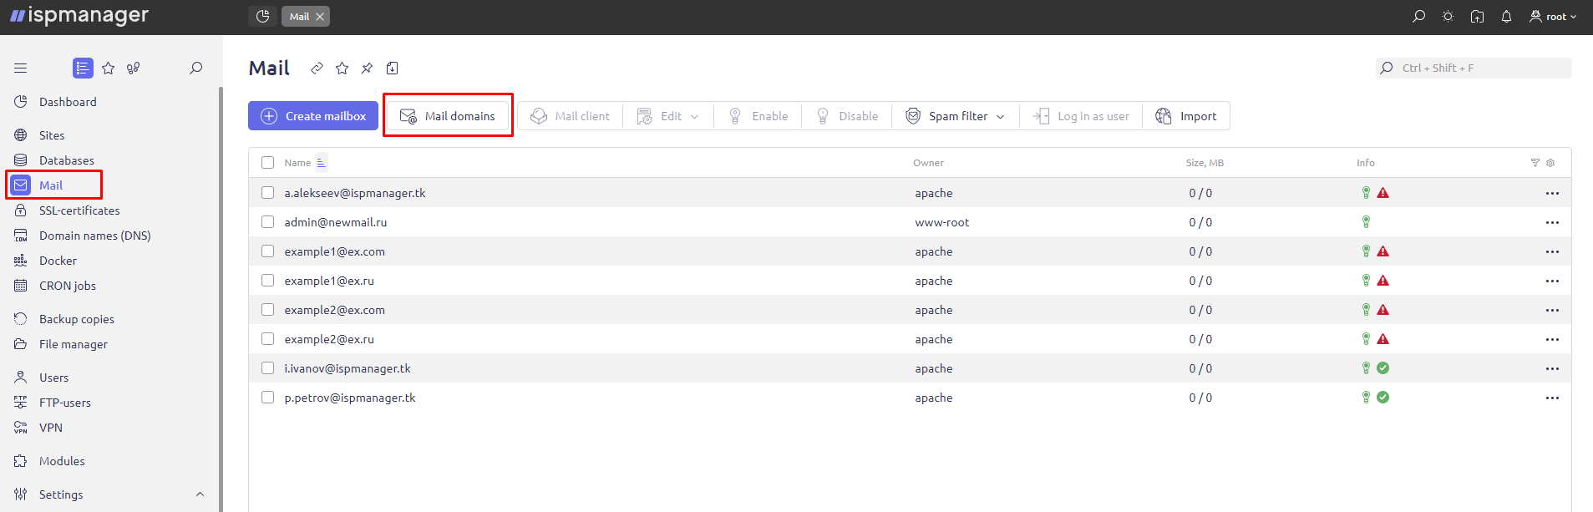
Task: Open the recent pages footprint icon in sidebar
Action: click(134, 68)
